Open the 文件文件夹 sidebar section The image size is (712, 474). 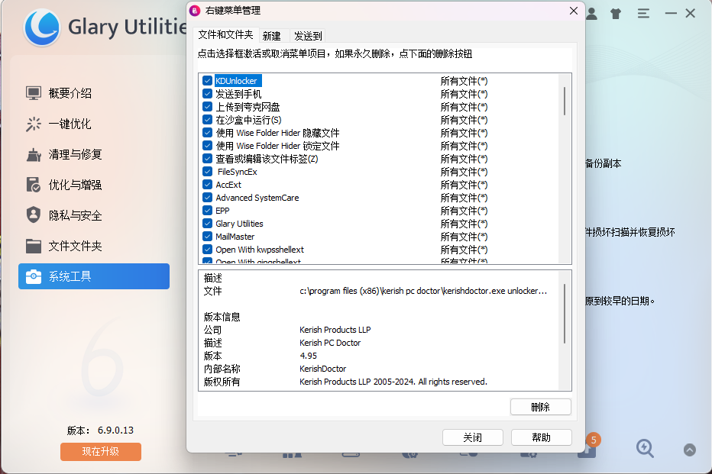[x=93, y=246]
